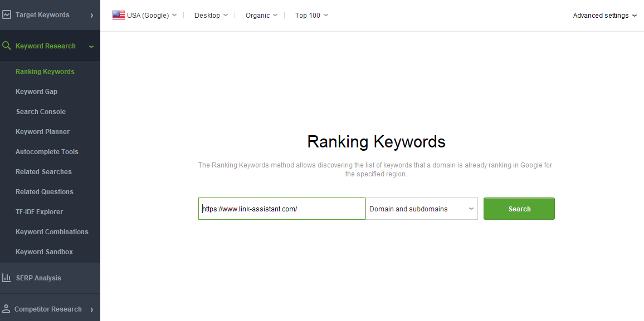This screenshot has height=321, width=644.
Task: Click the USA flag icon
Action: 118,15
